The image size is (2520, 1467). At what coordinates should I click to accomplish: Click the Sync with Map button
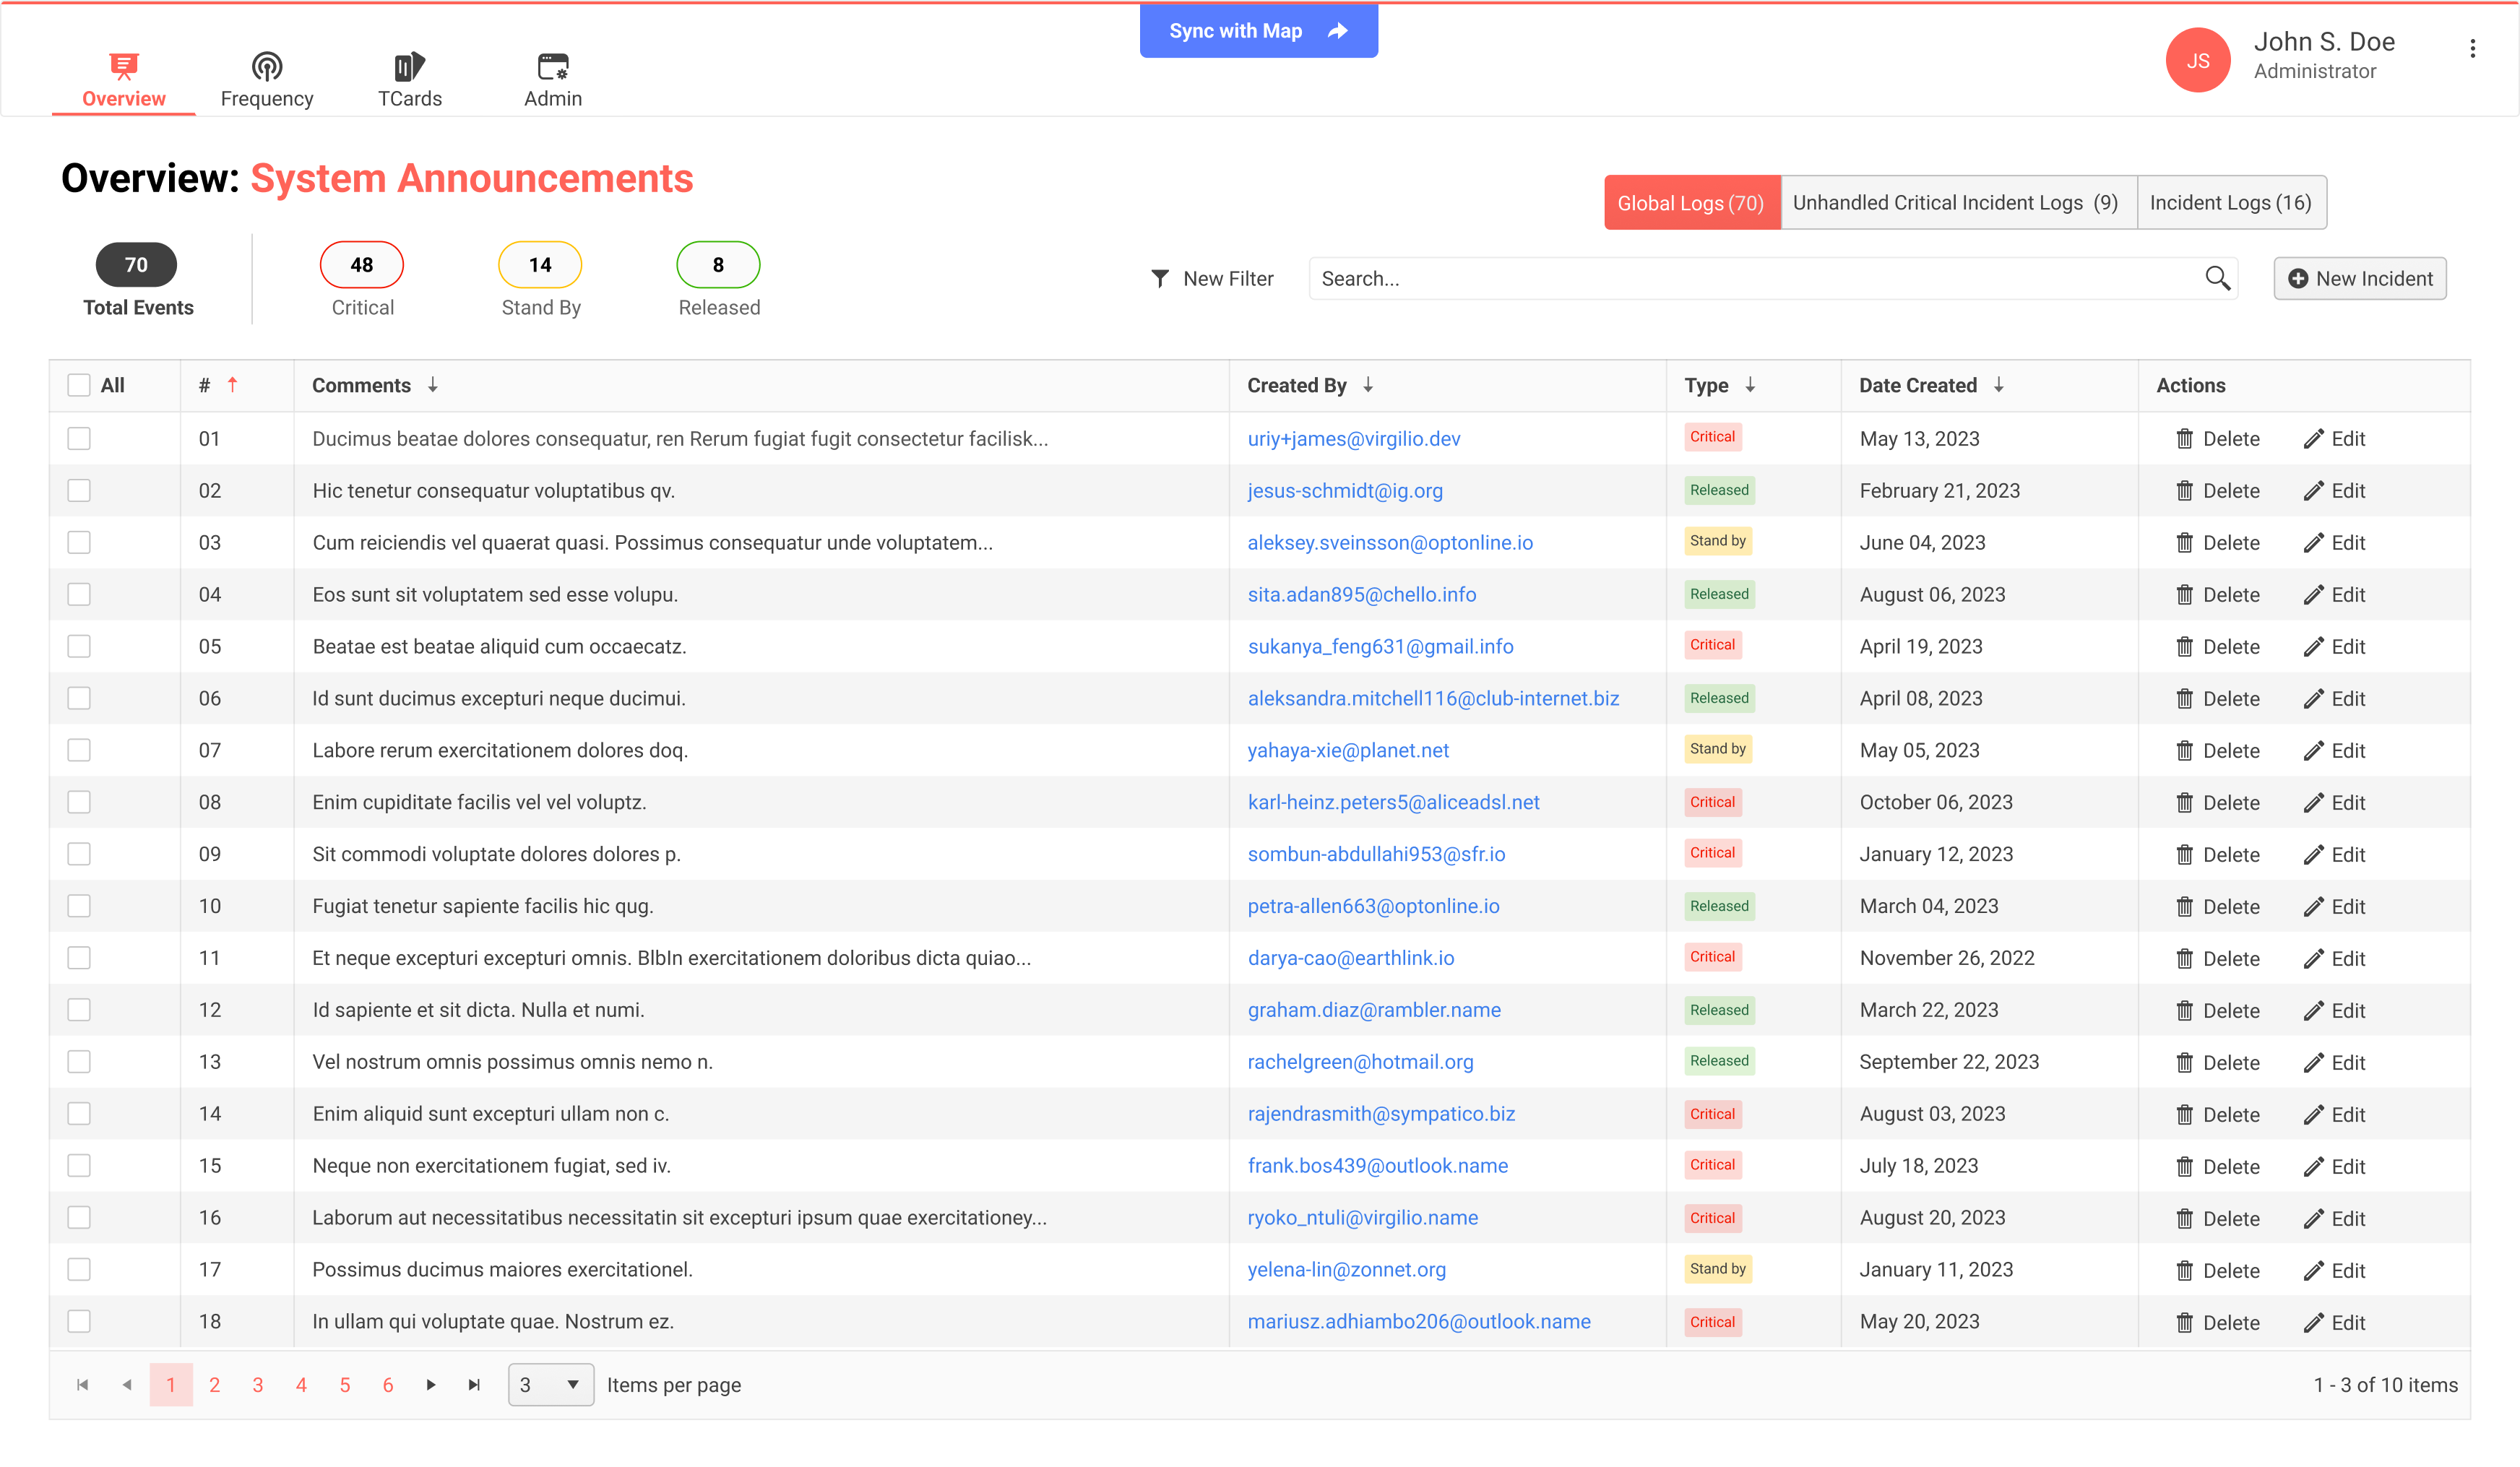pos(1258,31)
